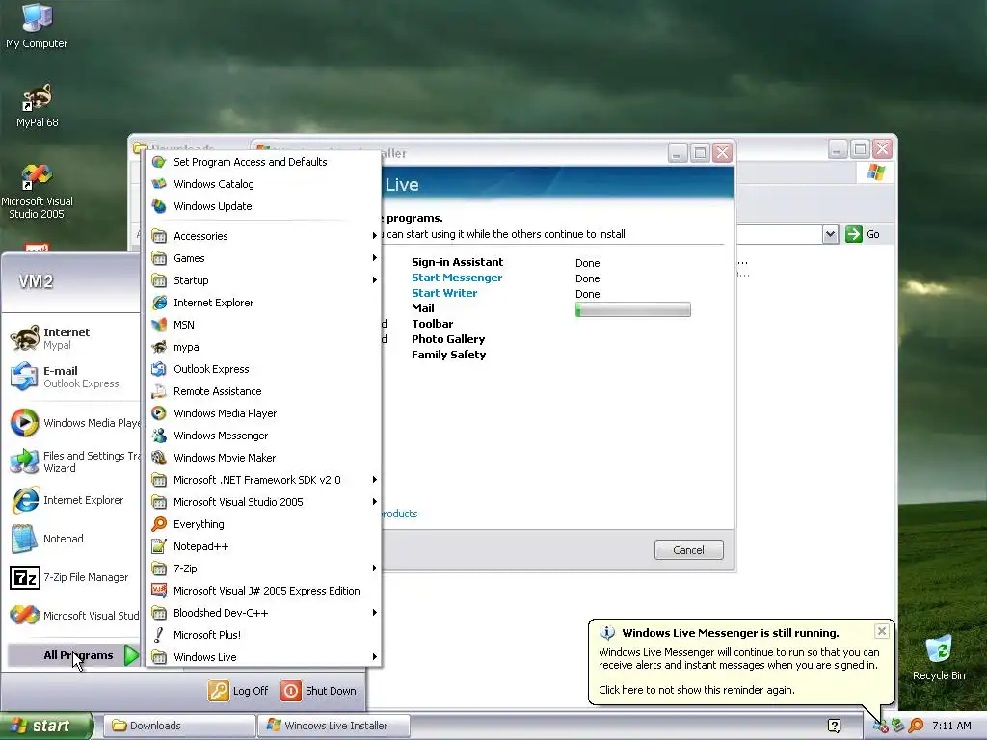Expand Microsoft .NET Framework SDK v2.0 submenu

(x=264, y=480)
